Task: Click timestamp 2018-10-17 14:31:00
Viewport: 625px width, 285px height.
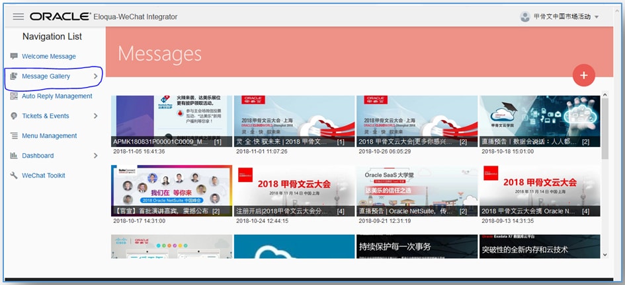Action: [139, 220]
